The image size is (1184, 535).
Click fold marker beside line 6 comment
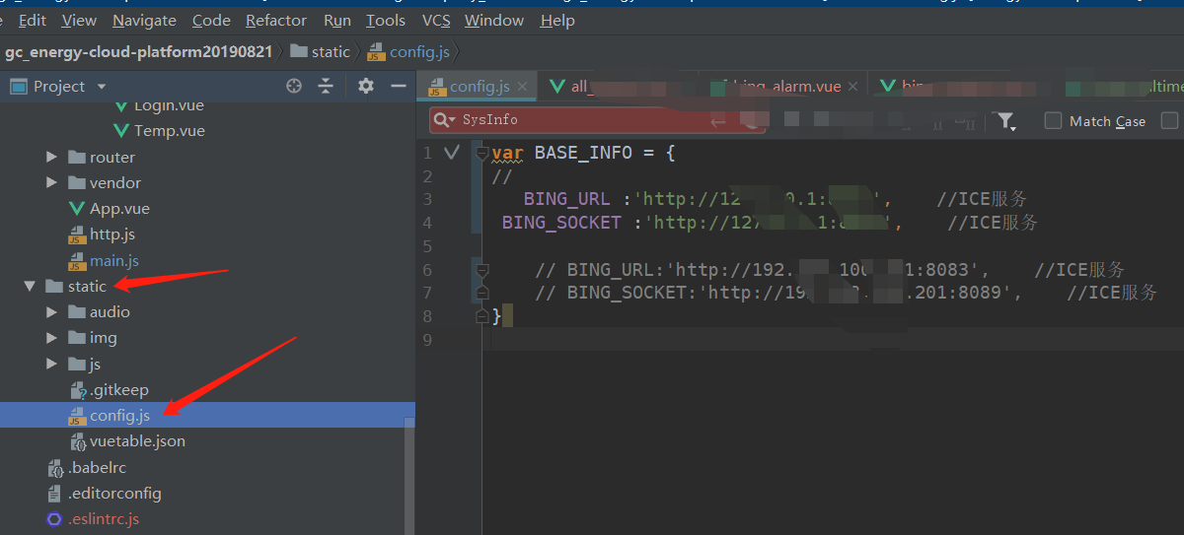[481, 269]
